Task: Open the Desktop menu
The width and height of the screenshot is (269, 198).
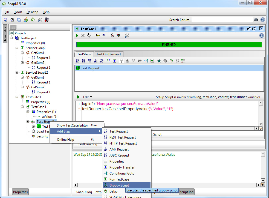Action: (x=32, y=12)
